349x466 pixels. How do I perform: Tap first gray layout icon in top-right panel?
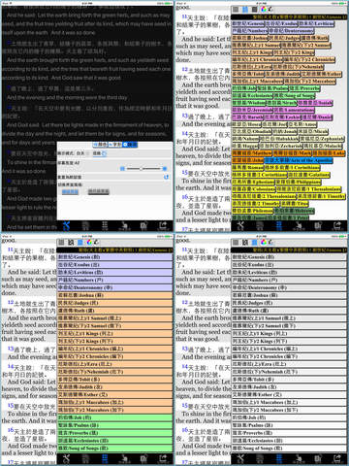coord(236,10)
